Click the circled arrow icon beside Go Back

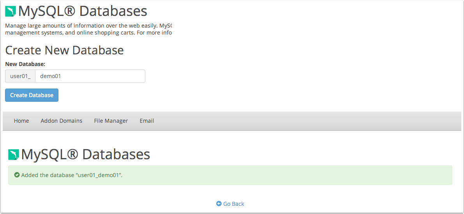(x=219, y=204)
